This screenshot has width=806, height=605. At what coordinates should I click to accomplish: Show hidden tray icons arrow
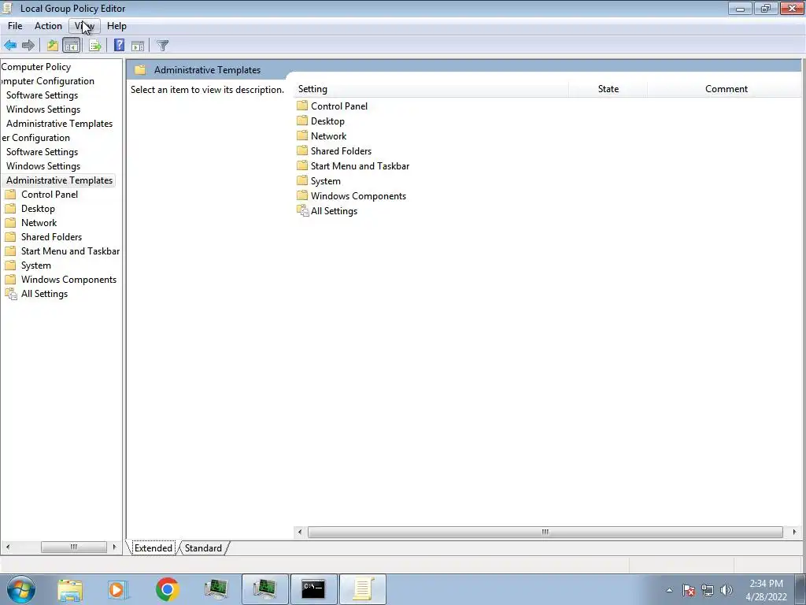coord(669,590)
